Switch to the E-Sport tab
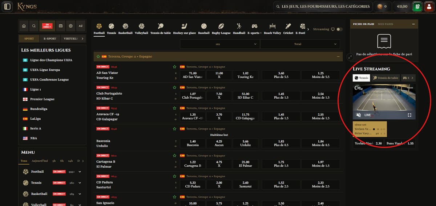This screenshot has height=206, width=436. point(50,38)
